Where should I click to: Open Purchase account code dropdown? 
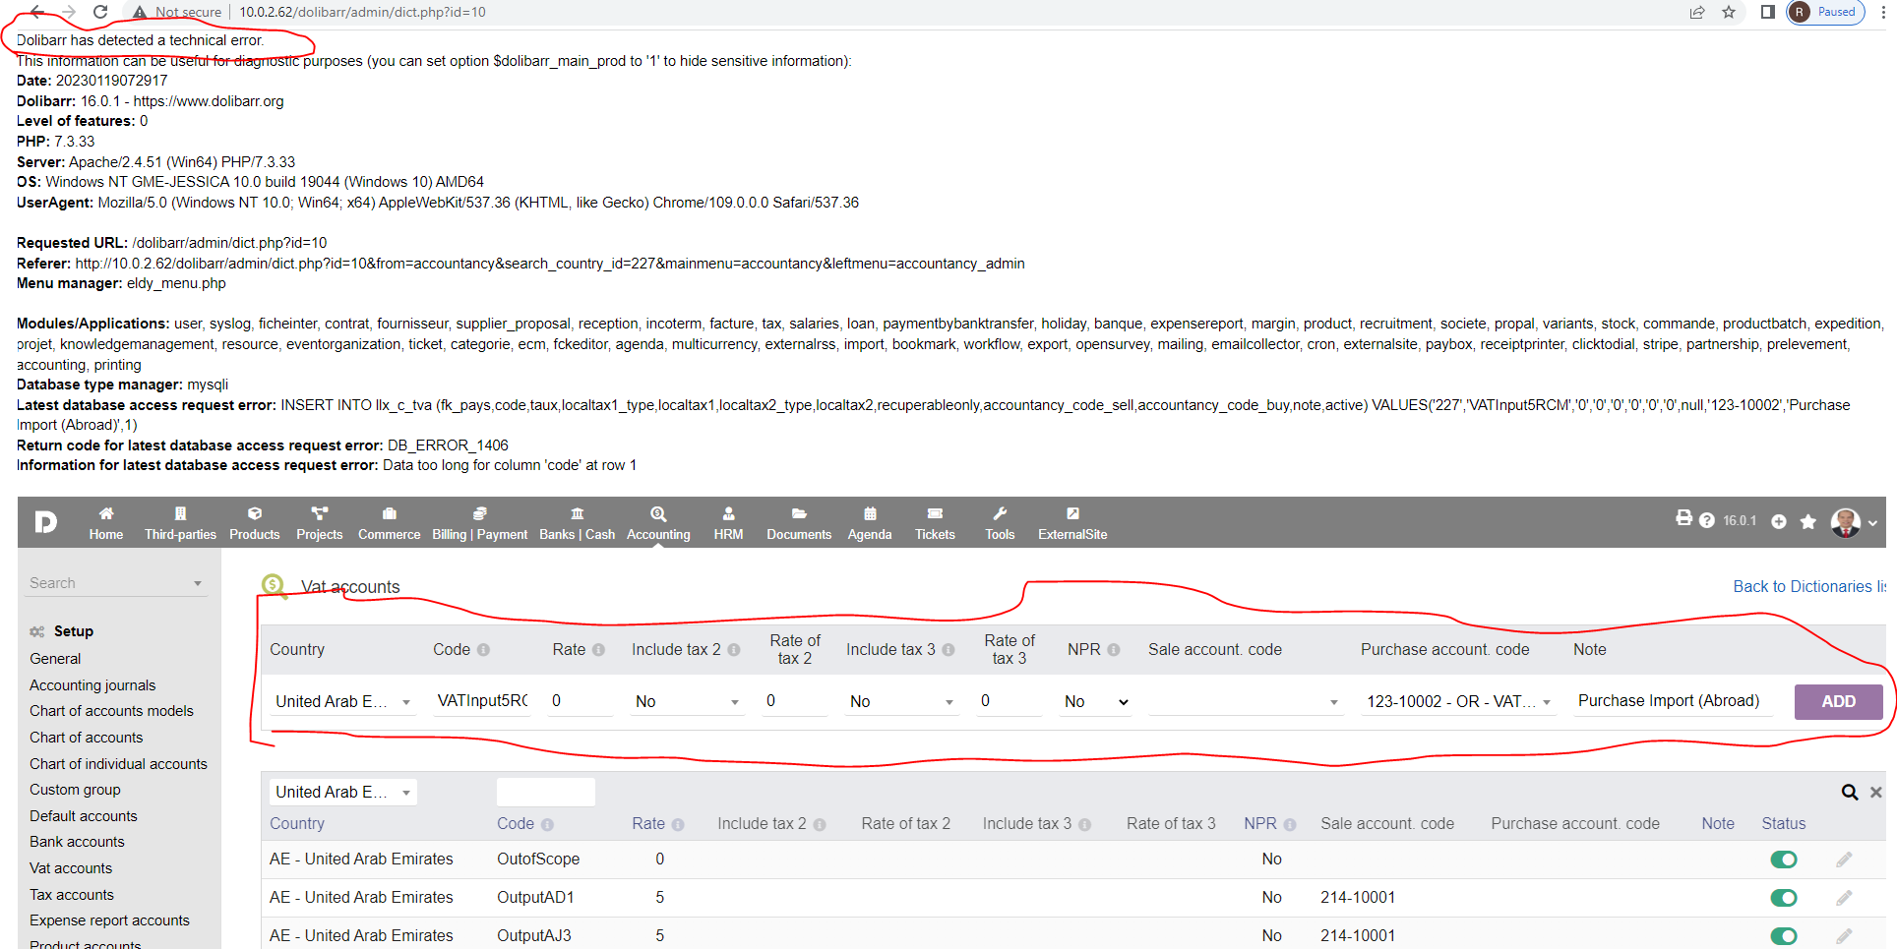pos(1458,701)
